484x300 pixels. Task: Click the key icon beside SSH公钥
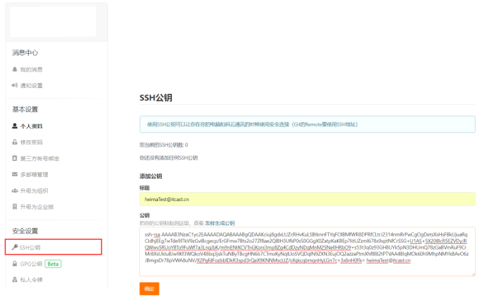15,247
